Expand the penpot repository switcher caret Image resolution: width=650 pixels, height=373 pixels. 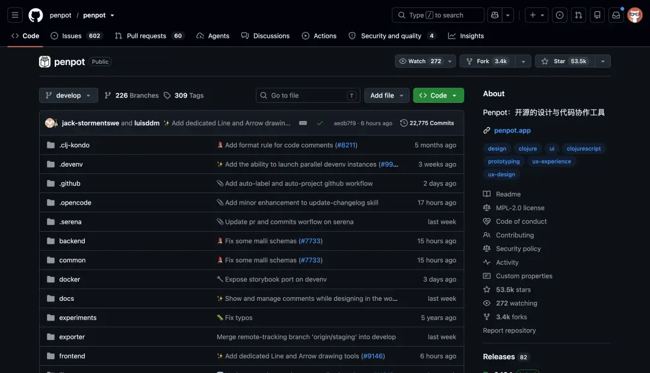pyautogui.click(x=112, y=15)
